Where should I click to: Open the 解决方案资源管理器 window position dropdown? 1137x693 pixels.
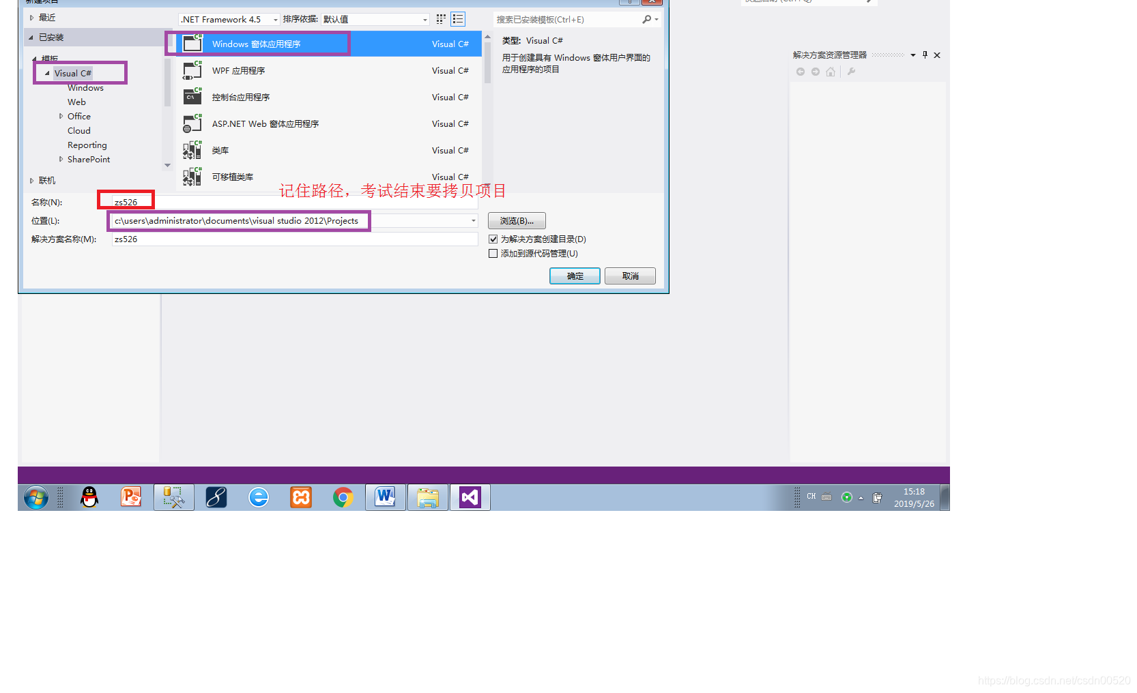coord(913,55)
